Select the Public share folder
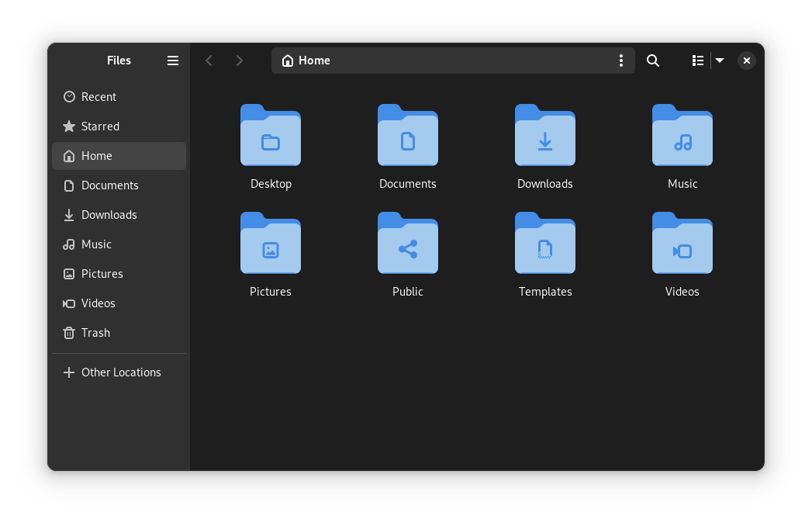812x523 pixels. [407, 244]
